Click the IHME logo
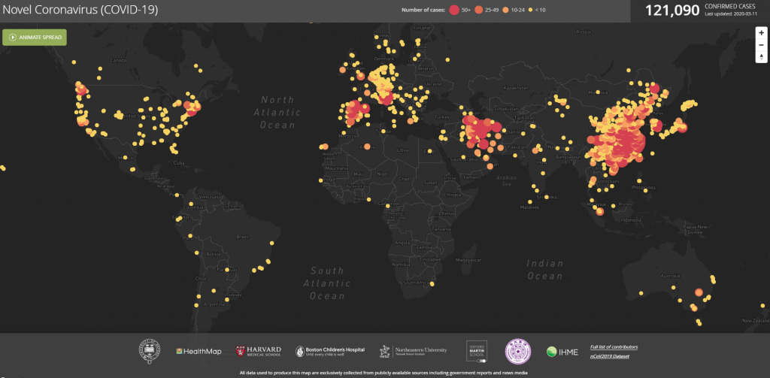The width and height of the screenshot is (770, 378). pyautogui.click(x=562, y=351)
